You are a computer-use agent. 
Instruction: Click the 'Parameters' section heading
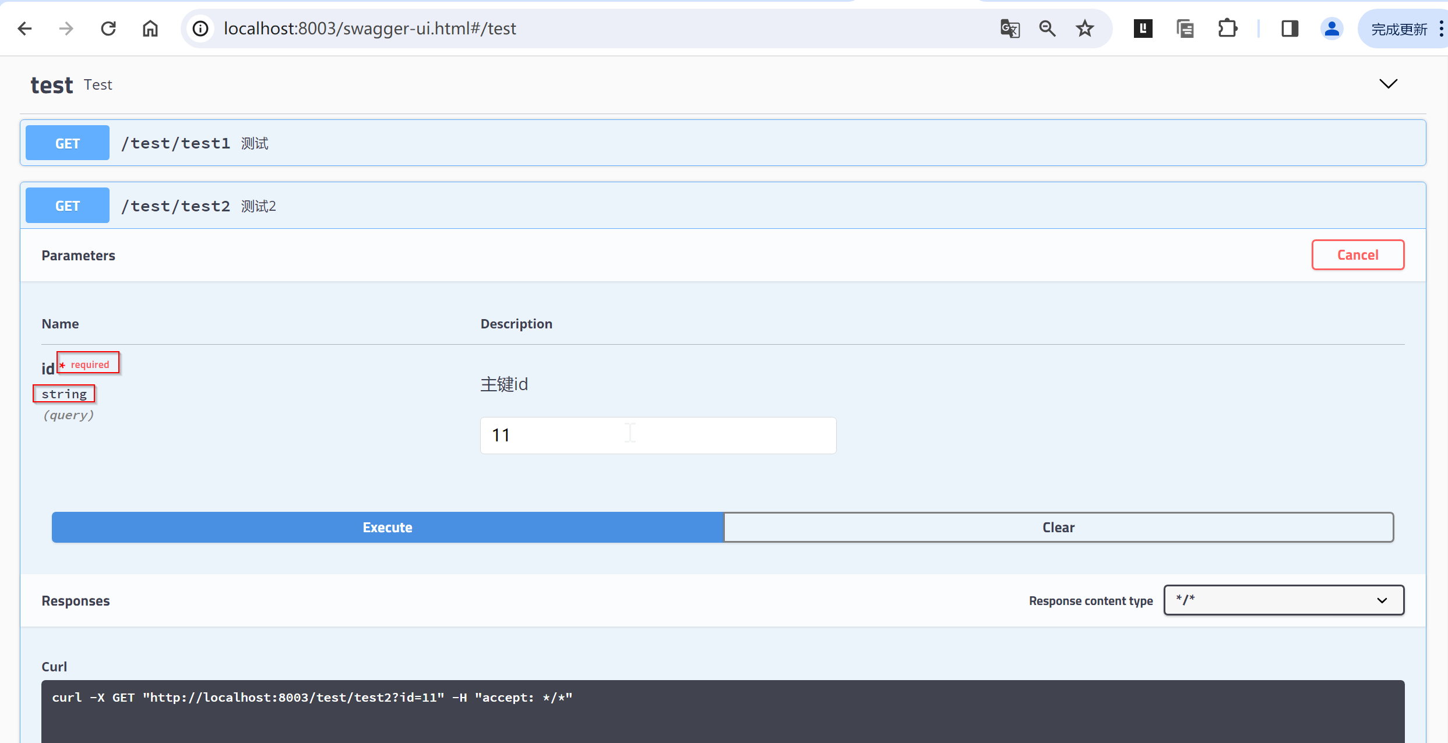(78, 256)
